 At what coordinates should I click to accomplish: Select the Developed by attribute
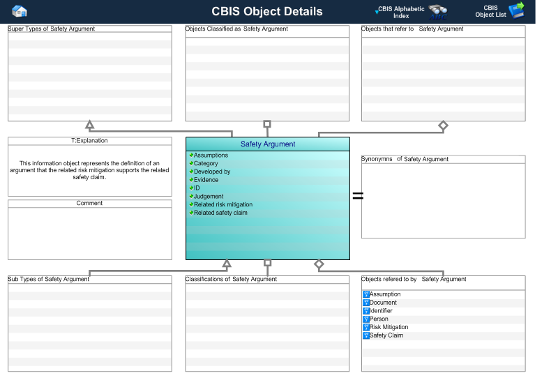(x=212, y=172)
